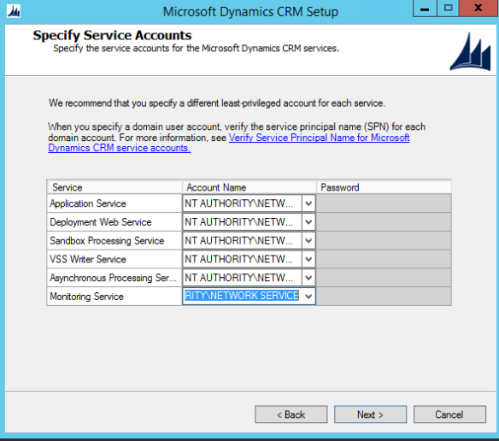Screen dimensions: 499x441
Task: Select the Application Service row label
Action: [88, 203]
